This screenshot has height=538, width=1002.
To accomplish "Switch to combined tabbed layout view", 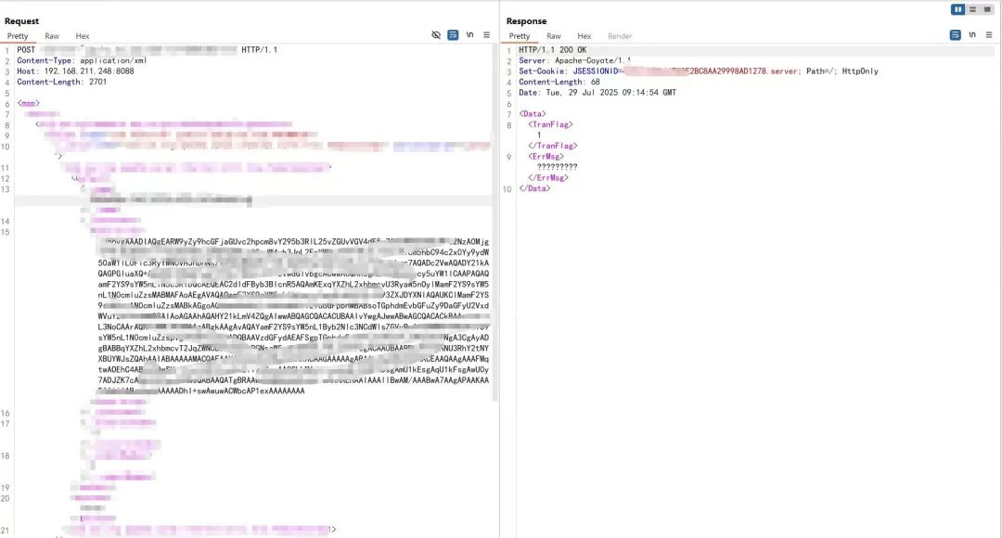I will pos(987,9).
